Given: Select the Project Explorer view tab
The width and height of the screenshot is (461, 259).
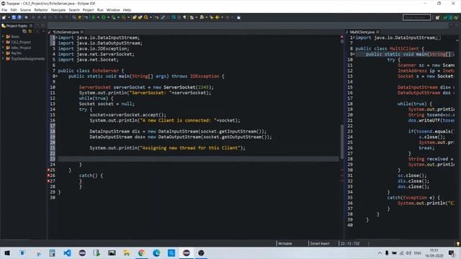Looking at the screenshot, I should [x=16, y=26].
